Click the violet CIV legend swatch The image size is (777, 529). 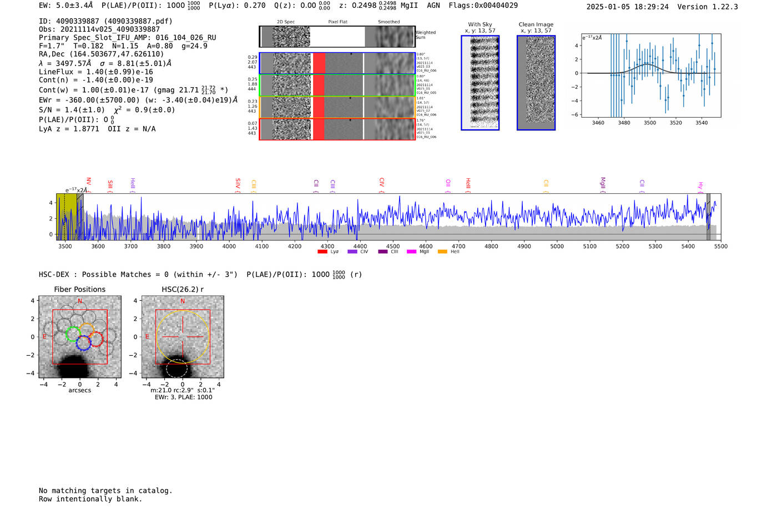coord(352,252)
